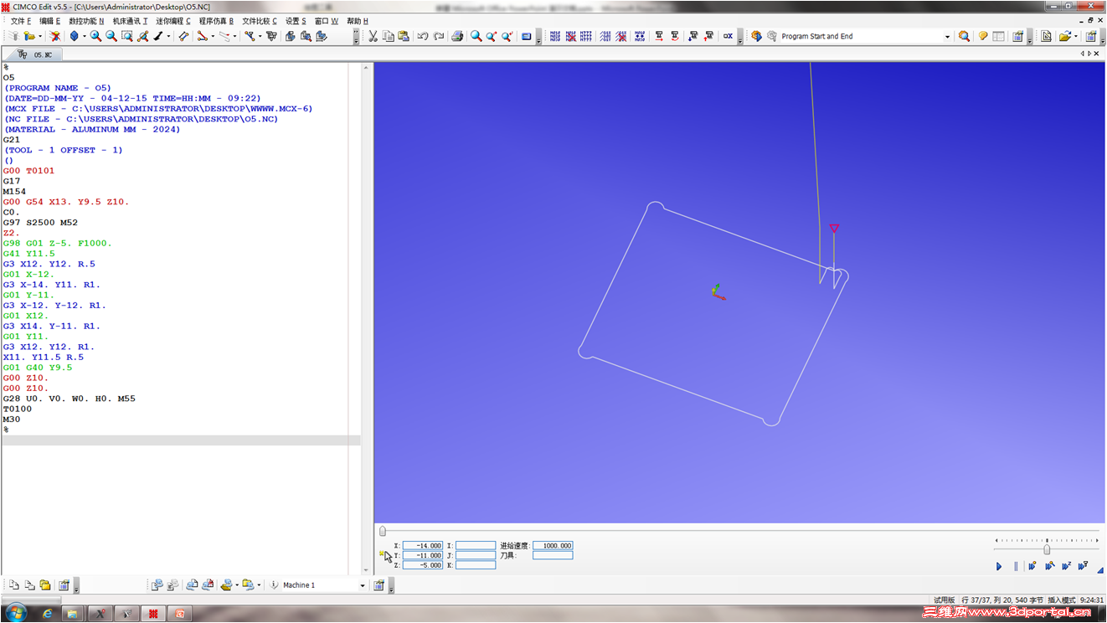Switch to CIMCO Edit taskbar icon
1107x623 pixels.
152,614
